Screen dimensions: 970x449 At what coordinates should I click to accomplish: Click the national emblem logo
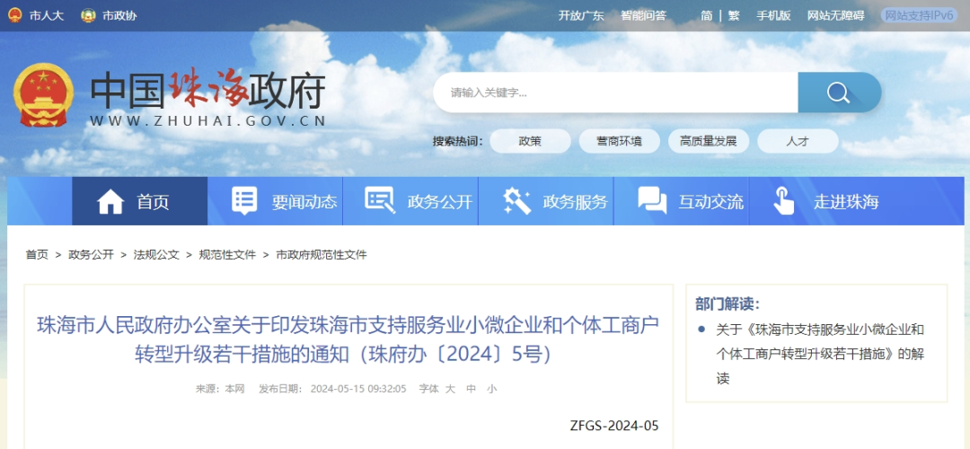[43, 94]
